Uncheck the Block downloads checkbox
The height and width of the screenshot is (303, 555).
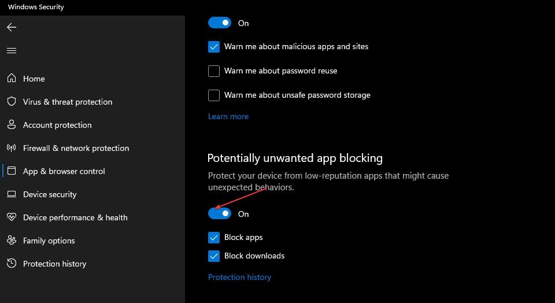(x=214, y=256)
